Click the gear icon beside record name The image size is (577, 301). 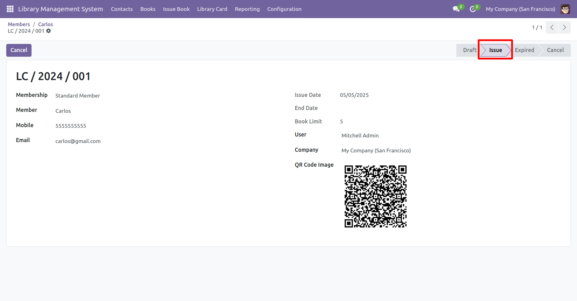click(x=48, y=31)
